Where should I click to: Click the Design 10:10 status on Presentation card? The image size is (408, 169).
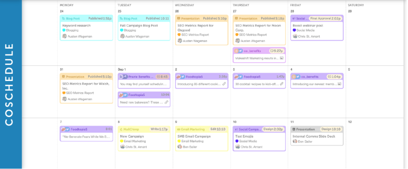pos(331,129)
